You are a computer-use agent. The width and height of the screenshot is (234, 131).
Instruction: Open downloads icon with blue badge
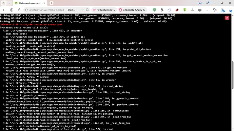[230, 10]
